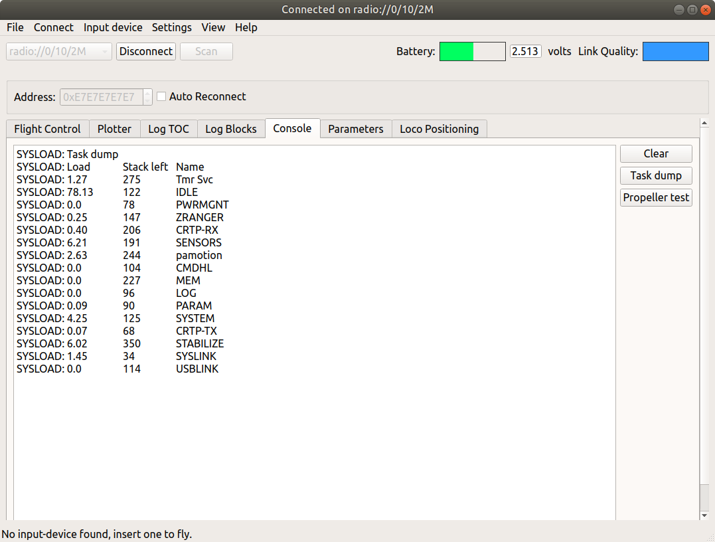The height and width of the screenshot is (542, 715).
Task: Open the Log TOC tab
Action: pos(169,129)
